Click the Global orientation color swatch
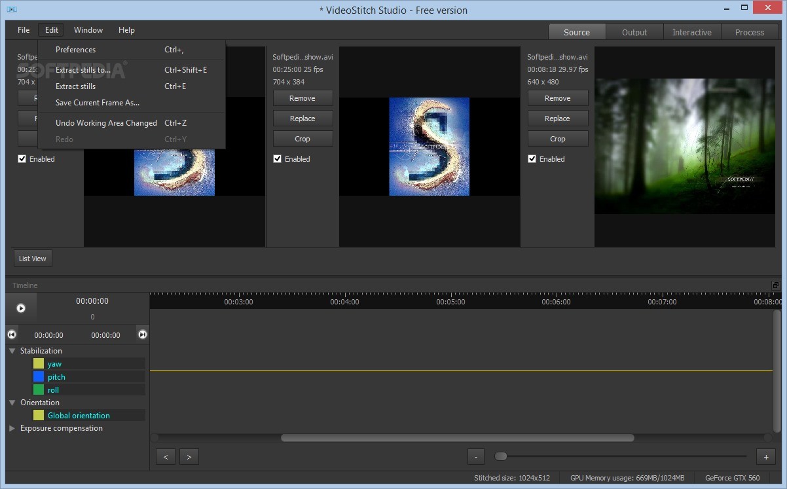Viewport: 787px width, 489px height. pos(39,416)
